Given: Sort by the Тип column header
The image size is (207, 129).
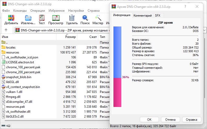Looking at the screenshot, I should point(104,37).
